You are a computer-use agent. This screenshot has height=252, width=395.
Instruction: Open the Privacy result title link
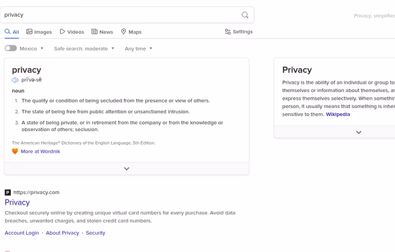tap(17, 202)
